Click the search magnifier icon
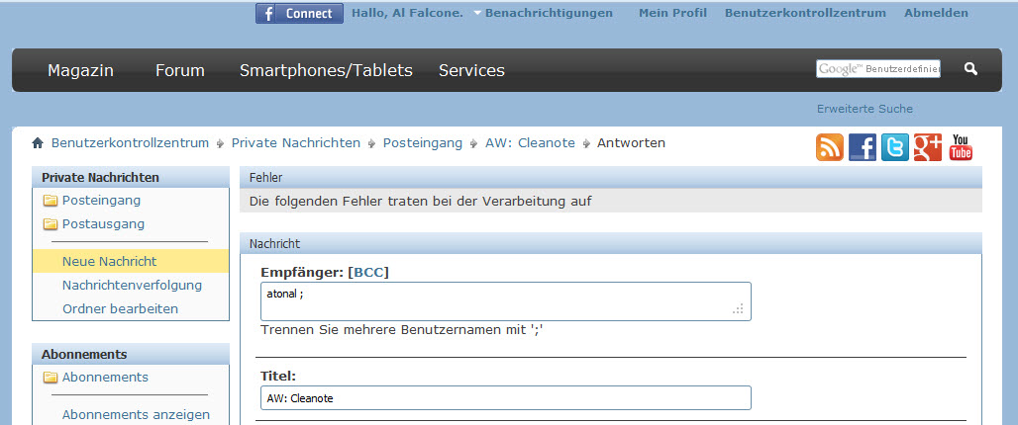 970,68
